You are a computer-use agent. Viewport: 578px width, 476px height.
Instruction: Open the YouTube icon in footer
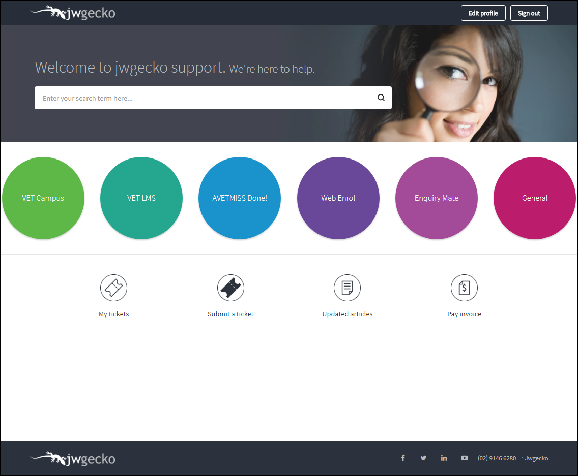pos(465,458)
